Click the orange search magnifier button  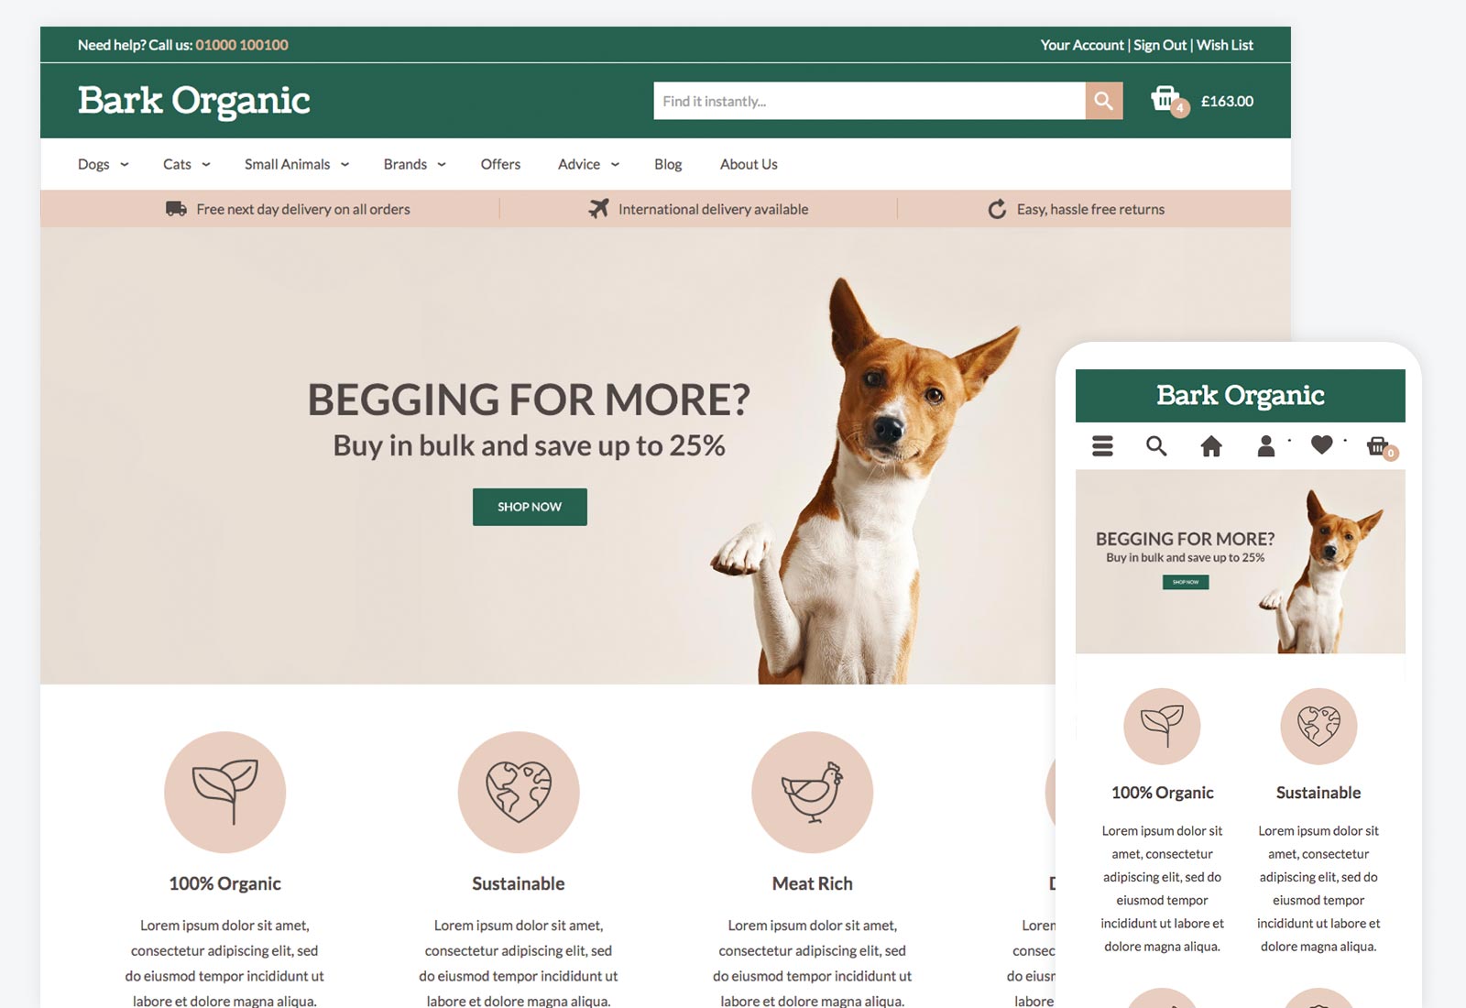1104,101
